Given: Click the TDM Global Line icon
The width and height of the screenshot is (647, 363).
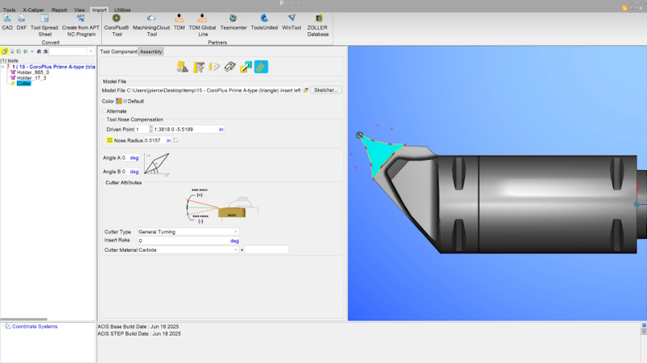Looking at the screenshot, I should pos(203,25).
